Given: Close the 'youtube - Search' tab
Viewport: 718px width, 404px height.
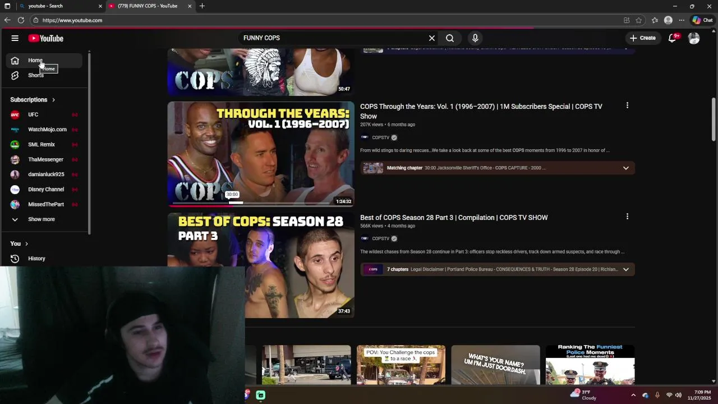Looking at the screenshot, I should (100, 6).
